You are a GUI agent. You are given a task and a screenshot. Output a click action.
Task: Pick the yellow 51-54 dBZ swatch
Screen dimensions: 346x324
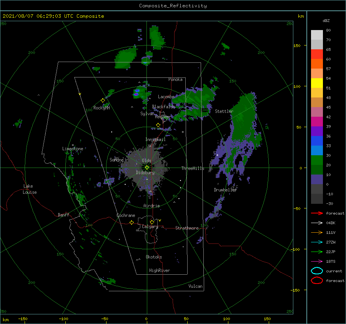(317, 83)
